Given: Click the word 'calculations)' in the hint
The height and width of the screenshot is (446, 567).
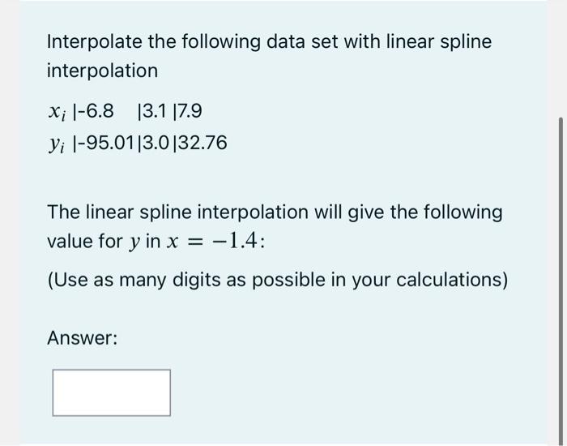Looking at the screenshot, I should 452,281.
